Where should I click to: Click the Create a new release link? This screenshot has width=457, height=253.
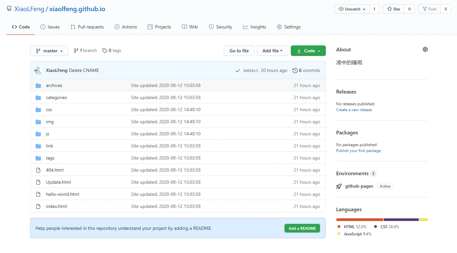[354, 110]
